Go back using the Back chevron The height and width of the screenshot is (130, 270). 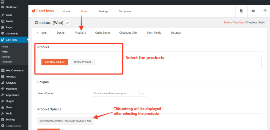coord(42,33)
